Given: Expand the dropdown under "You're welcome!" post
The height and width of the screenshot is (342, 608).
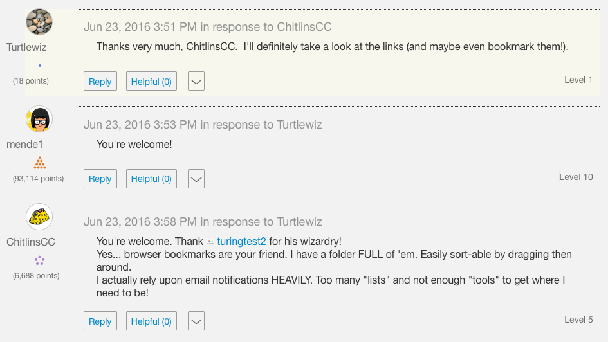Looking at the screenshot, I should click(196, 179).
